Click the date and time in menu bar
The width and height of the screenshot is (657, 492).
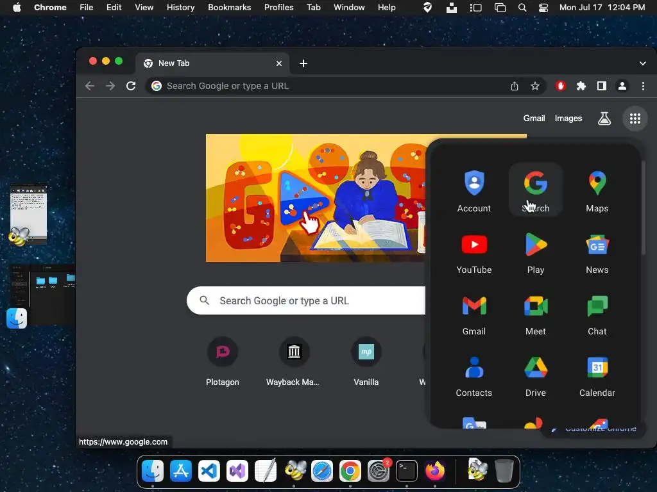tap(602, 7)
